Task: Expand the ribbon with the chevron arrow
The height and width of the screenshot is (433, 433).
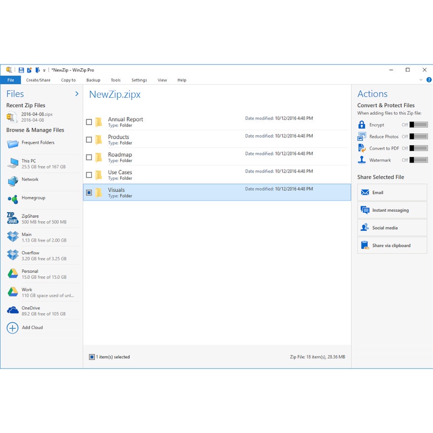Action: (x=421, y=80)
